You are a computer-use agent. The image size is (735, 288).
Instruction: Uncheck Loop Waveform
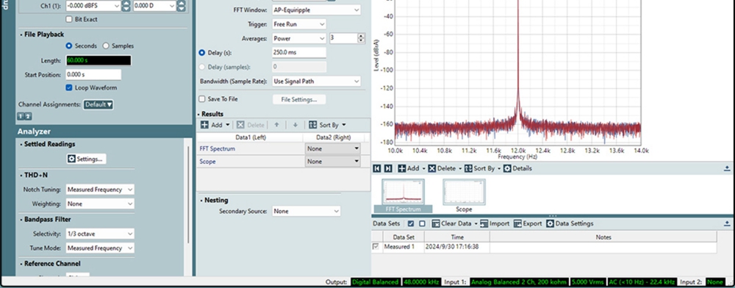pyautogui.click(x=69, y=87)
